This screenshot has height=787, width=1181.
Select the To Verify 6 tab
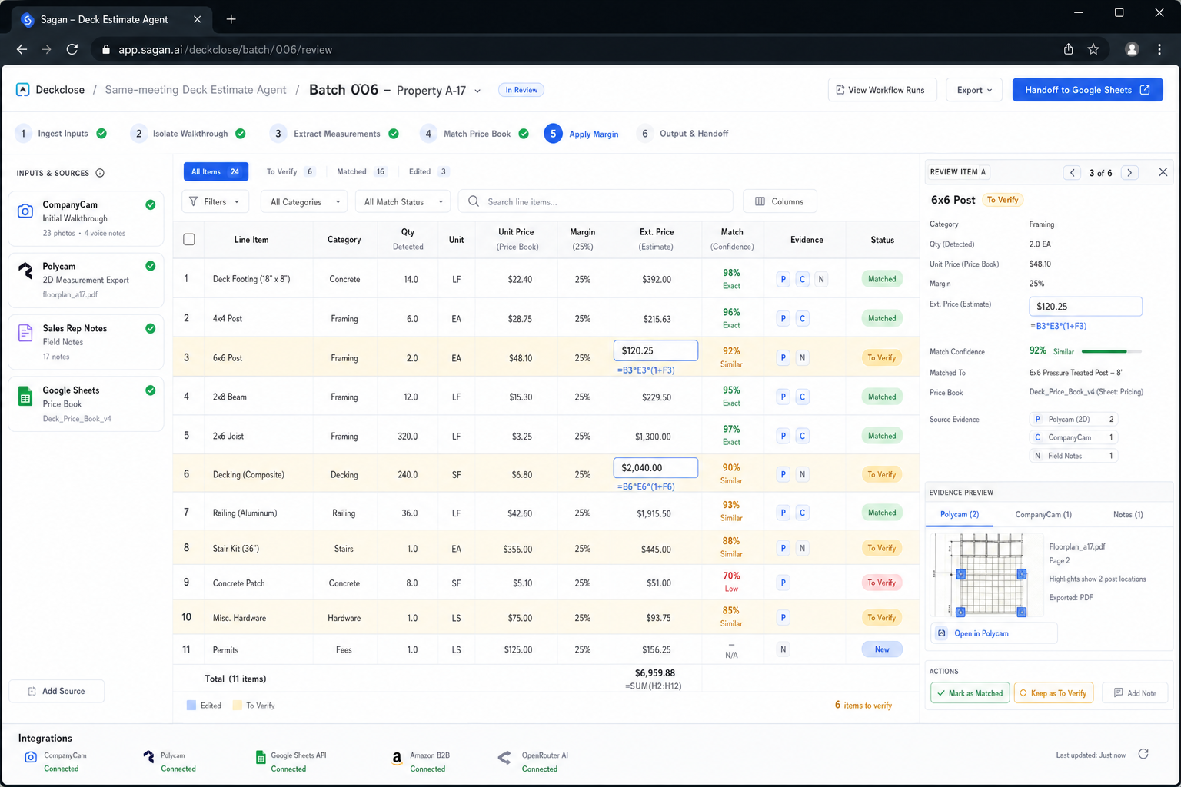point(290,172)
